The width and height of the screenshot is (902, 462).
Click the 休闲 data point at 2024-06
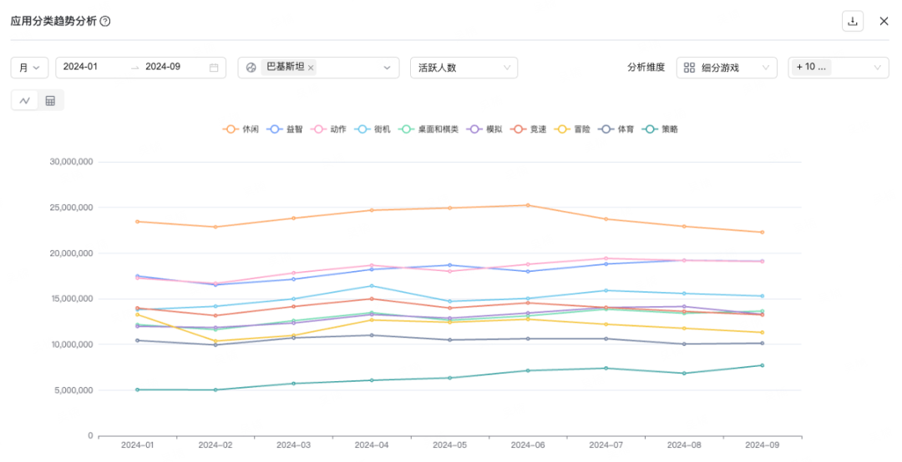click(527, 205)
